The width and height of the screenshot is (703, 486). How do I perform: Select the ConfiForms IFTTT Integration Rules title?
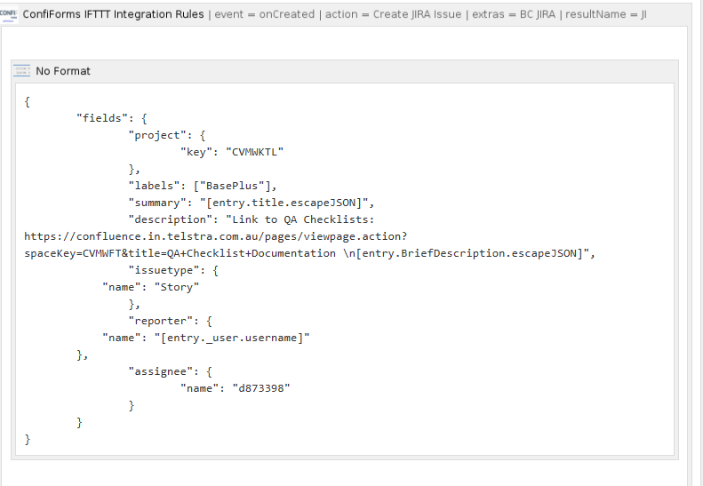tap(113, 14)
